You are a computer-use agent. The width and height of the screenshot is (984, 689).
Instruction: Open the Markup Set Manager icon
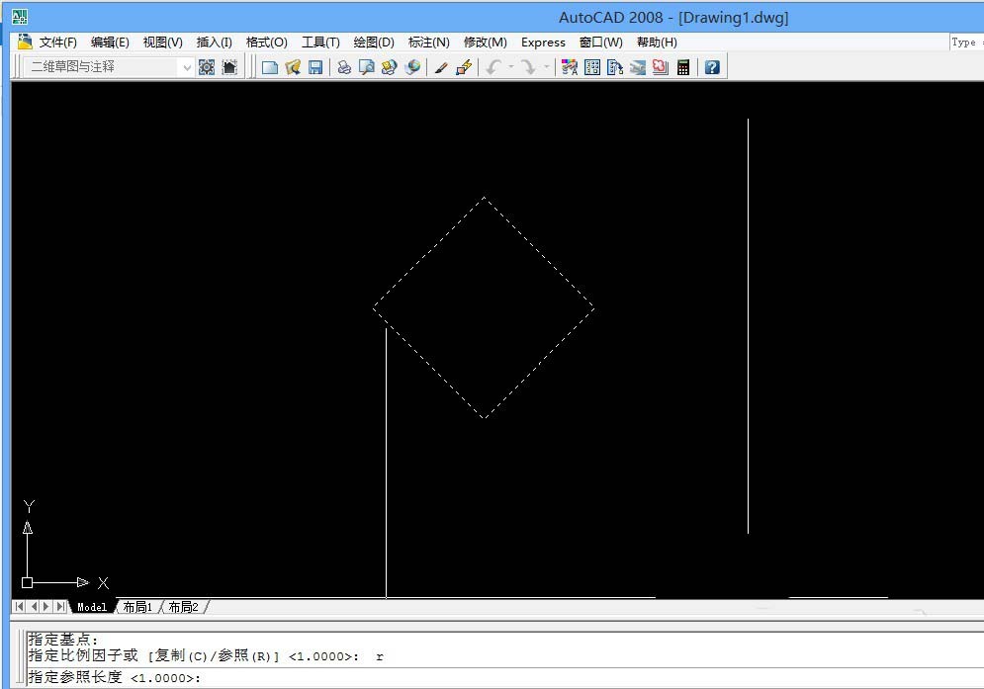click(x=661, y=67)
